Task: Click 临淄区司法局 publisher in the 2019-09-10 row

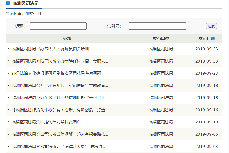Action: (x=161, y=122)
